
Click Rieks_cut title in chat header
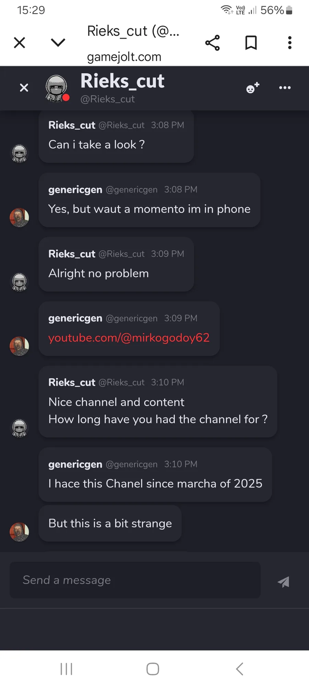tap(122, 81)
